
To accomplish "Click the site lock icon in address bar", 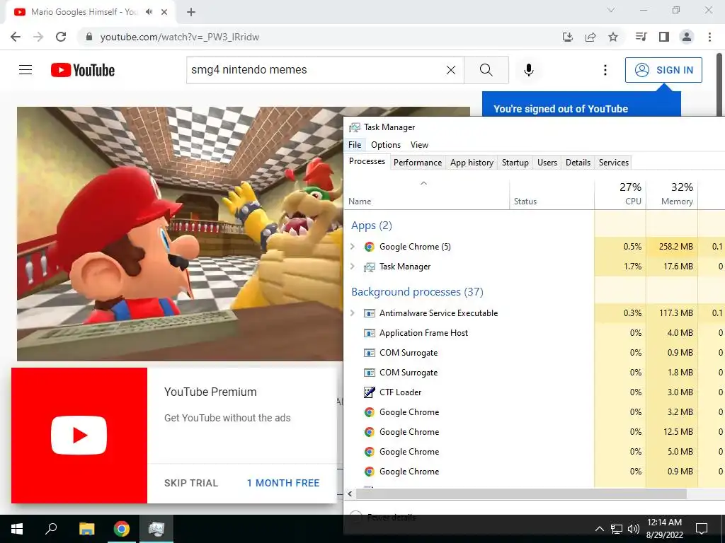I will [x=89, y=37].
